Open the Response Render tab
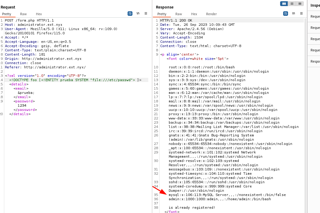 211,14
